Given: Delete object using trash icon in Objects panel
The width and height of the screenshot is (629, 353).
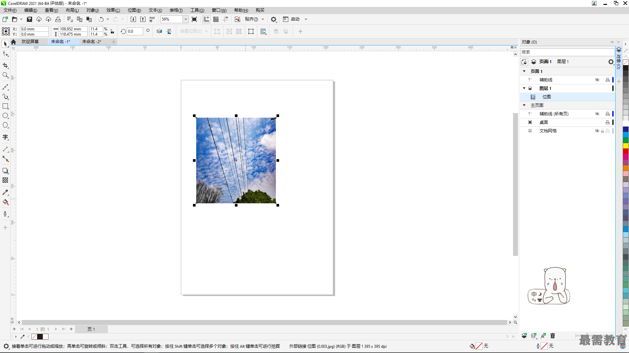Looking at the screenshot, I should tap(553, 336).
